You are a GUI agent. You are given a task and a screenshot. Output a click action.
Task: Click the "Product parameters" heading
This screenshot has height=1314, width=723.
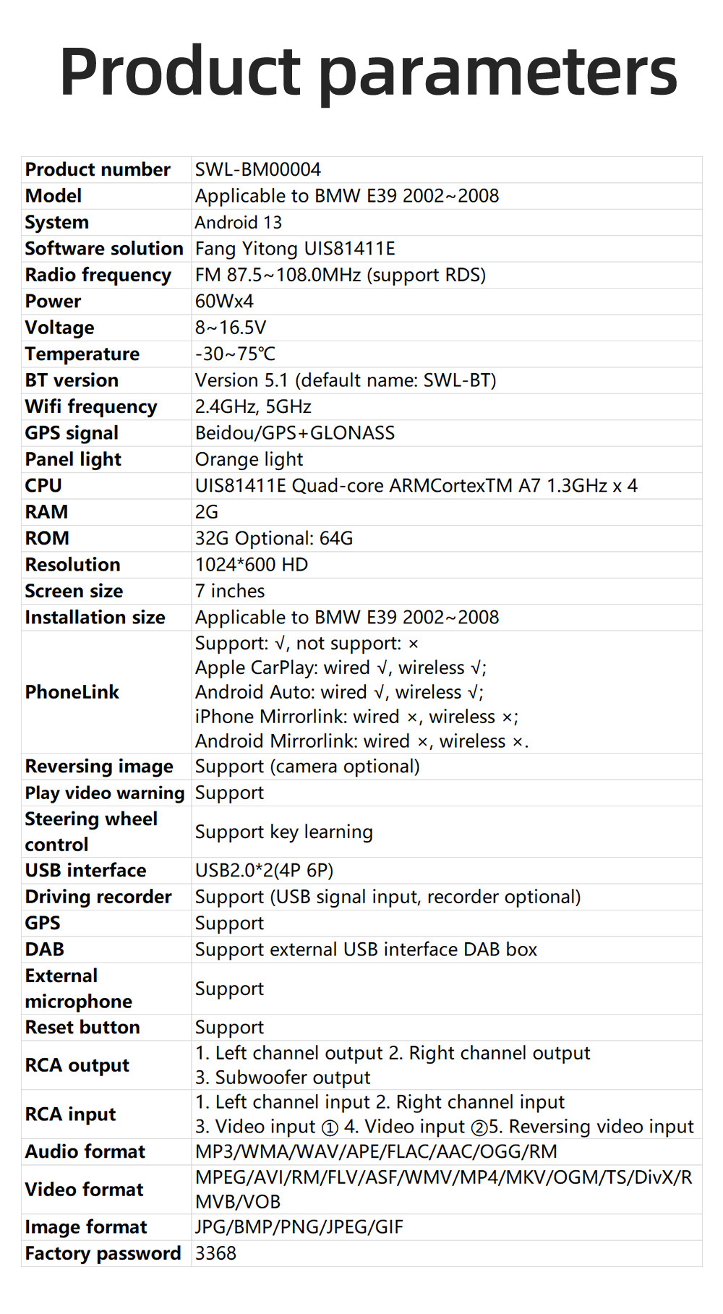pyautogui.click(x=369, y=72)
